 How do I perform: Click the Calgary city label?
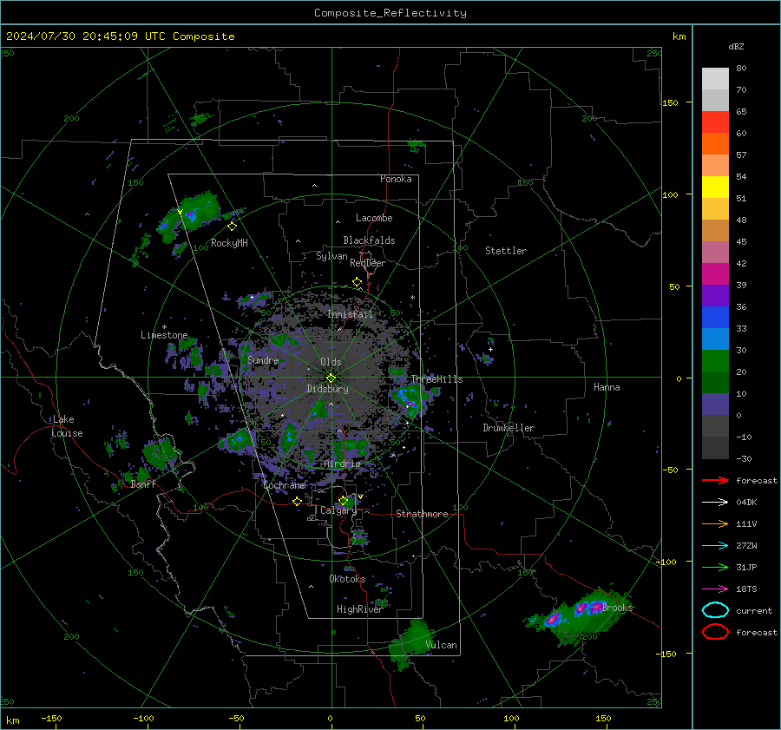pos(338,510)
